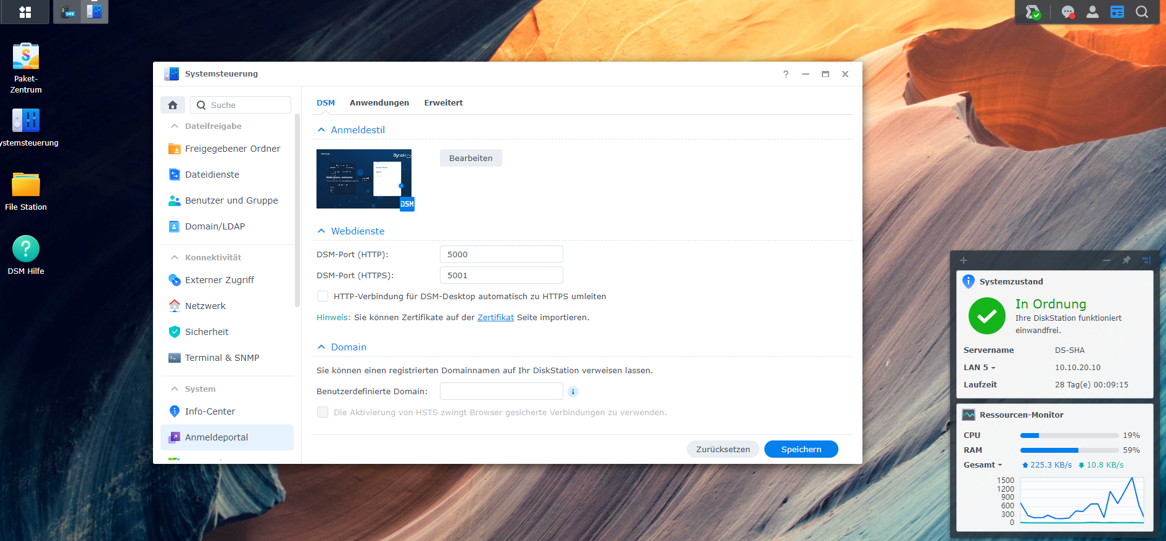Screen dimensions: 1166x541
Task: Select Netzwerk in the sidebar
Action: tap(227, 306)
